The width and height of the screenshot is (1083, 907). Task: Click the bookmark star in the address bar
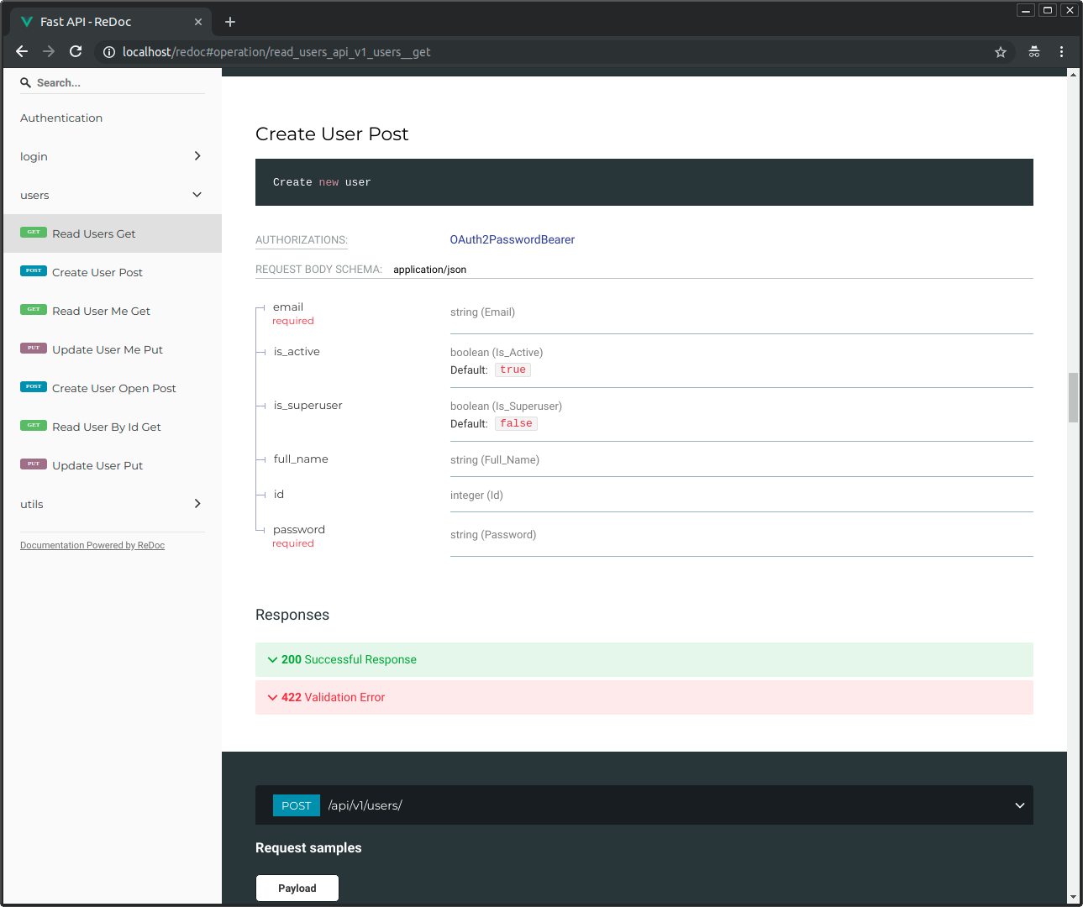click(x=1001, y=51)
